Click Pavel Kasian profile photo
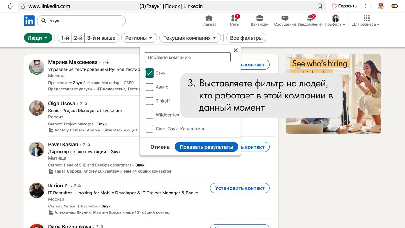 click(x=37, y=149)
